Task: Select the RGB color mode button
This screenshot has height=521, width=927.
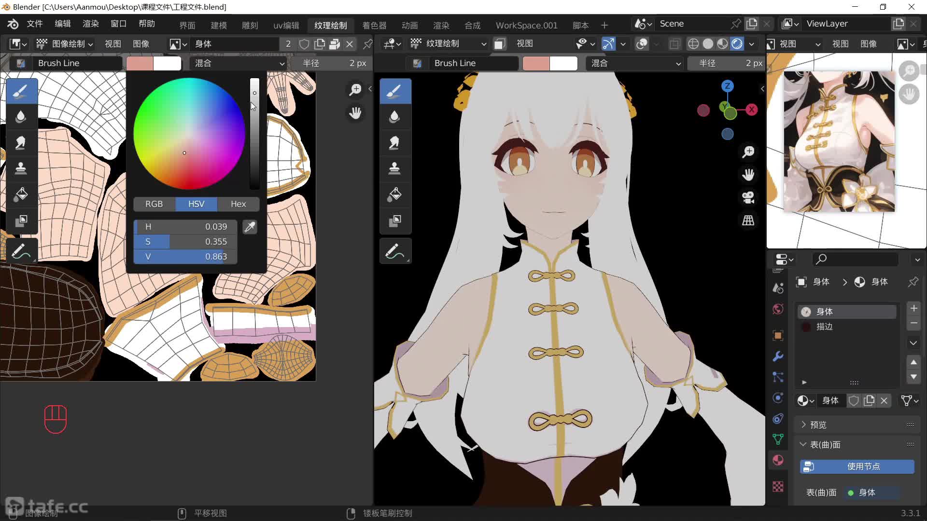Action: [154, 204]
